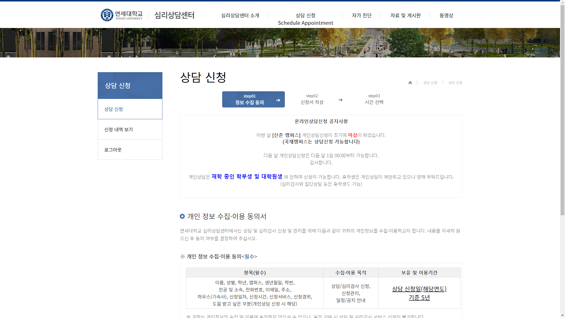This screenshot has height=318, width=565.
Task: Open the 동영상 menu
Action: pyautogui.click(x=446, y=15)
